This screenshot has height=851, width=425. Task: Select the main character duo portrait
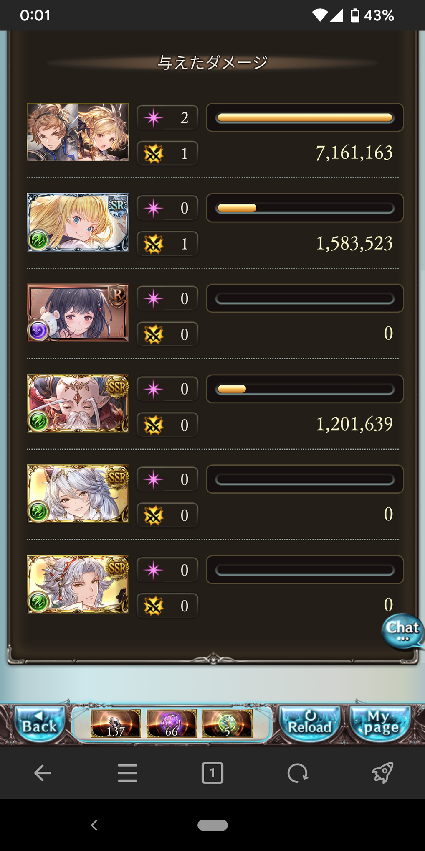78,132
